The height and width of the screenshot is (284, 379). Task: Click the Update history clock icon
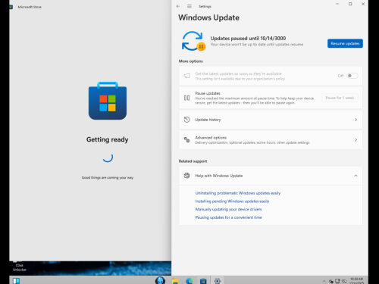(186, 120)
